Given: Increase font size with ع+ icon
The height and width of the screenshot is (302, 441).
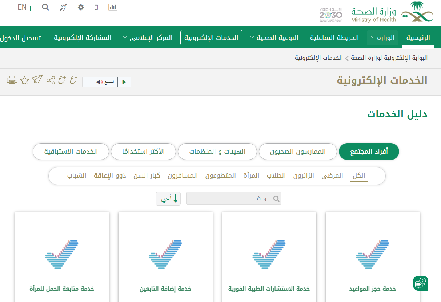Looking at the screenshot, I should (x=62, y=80).
